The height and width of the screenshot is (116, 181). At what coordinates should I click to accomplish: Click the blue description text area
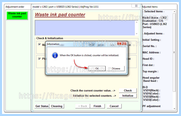click(x=85, y=28)
